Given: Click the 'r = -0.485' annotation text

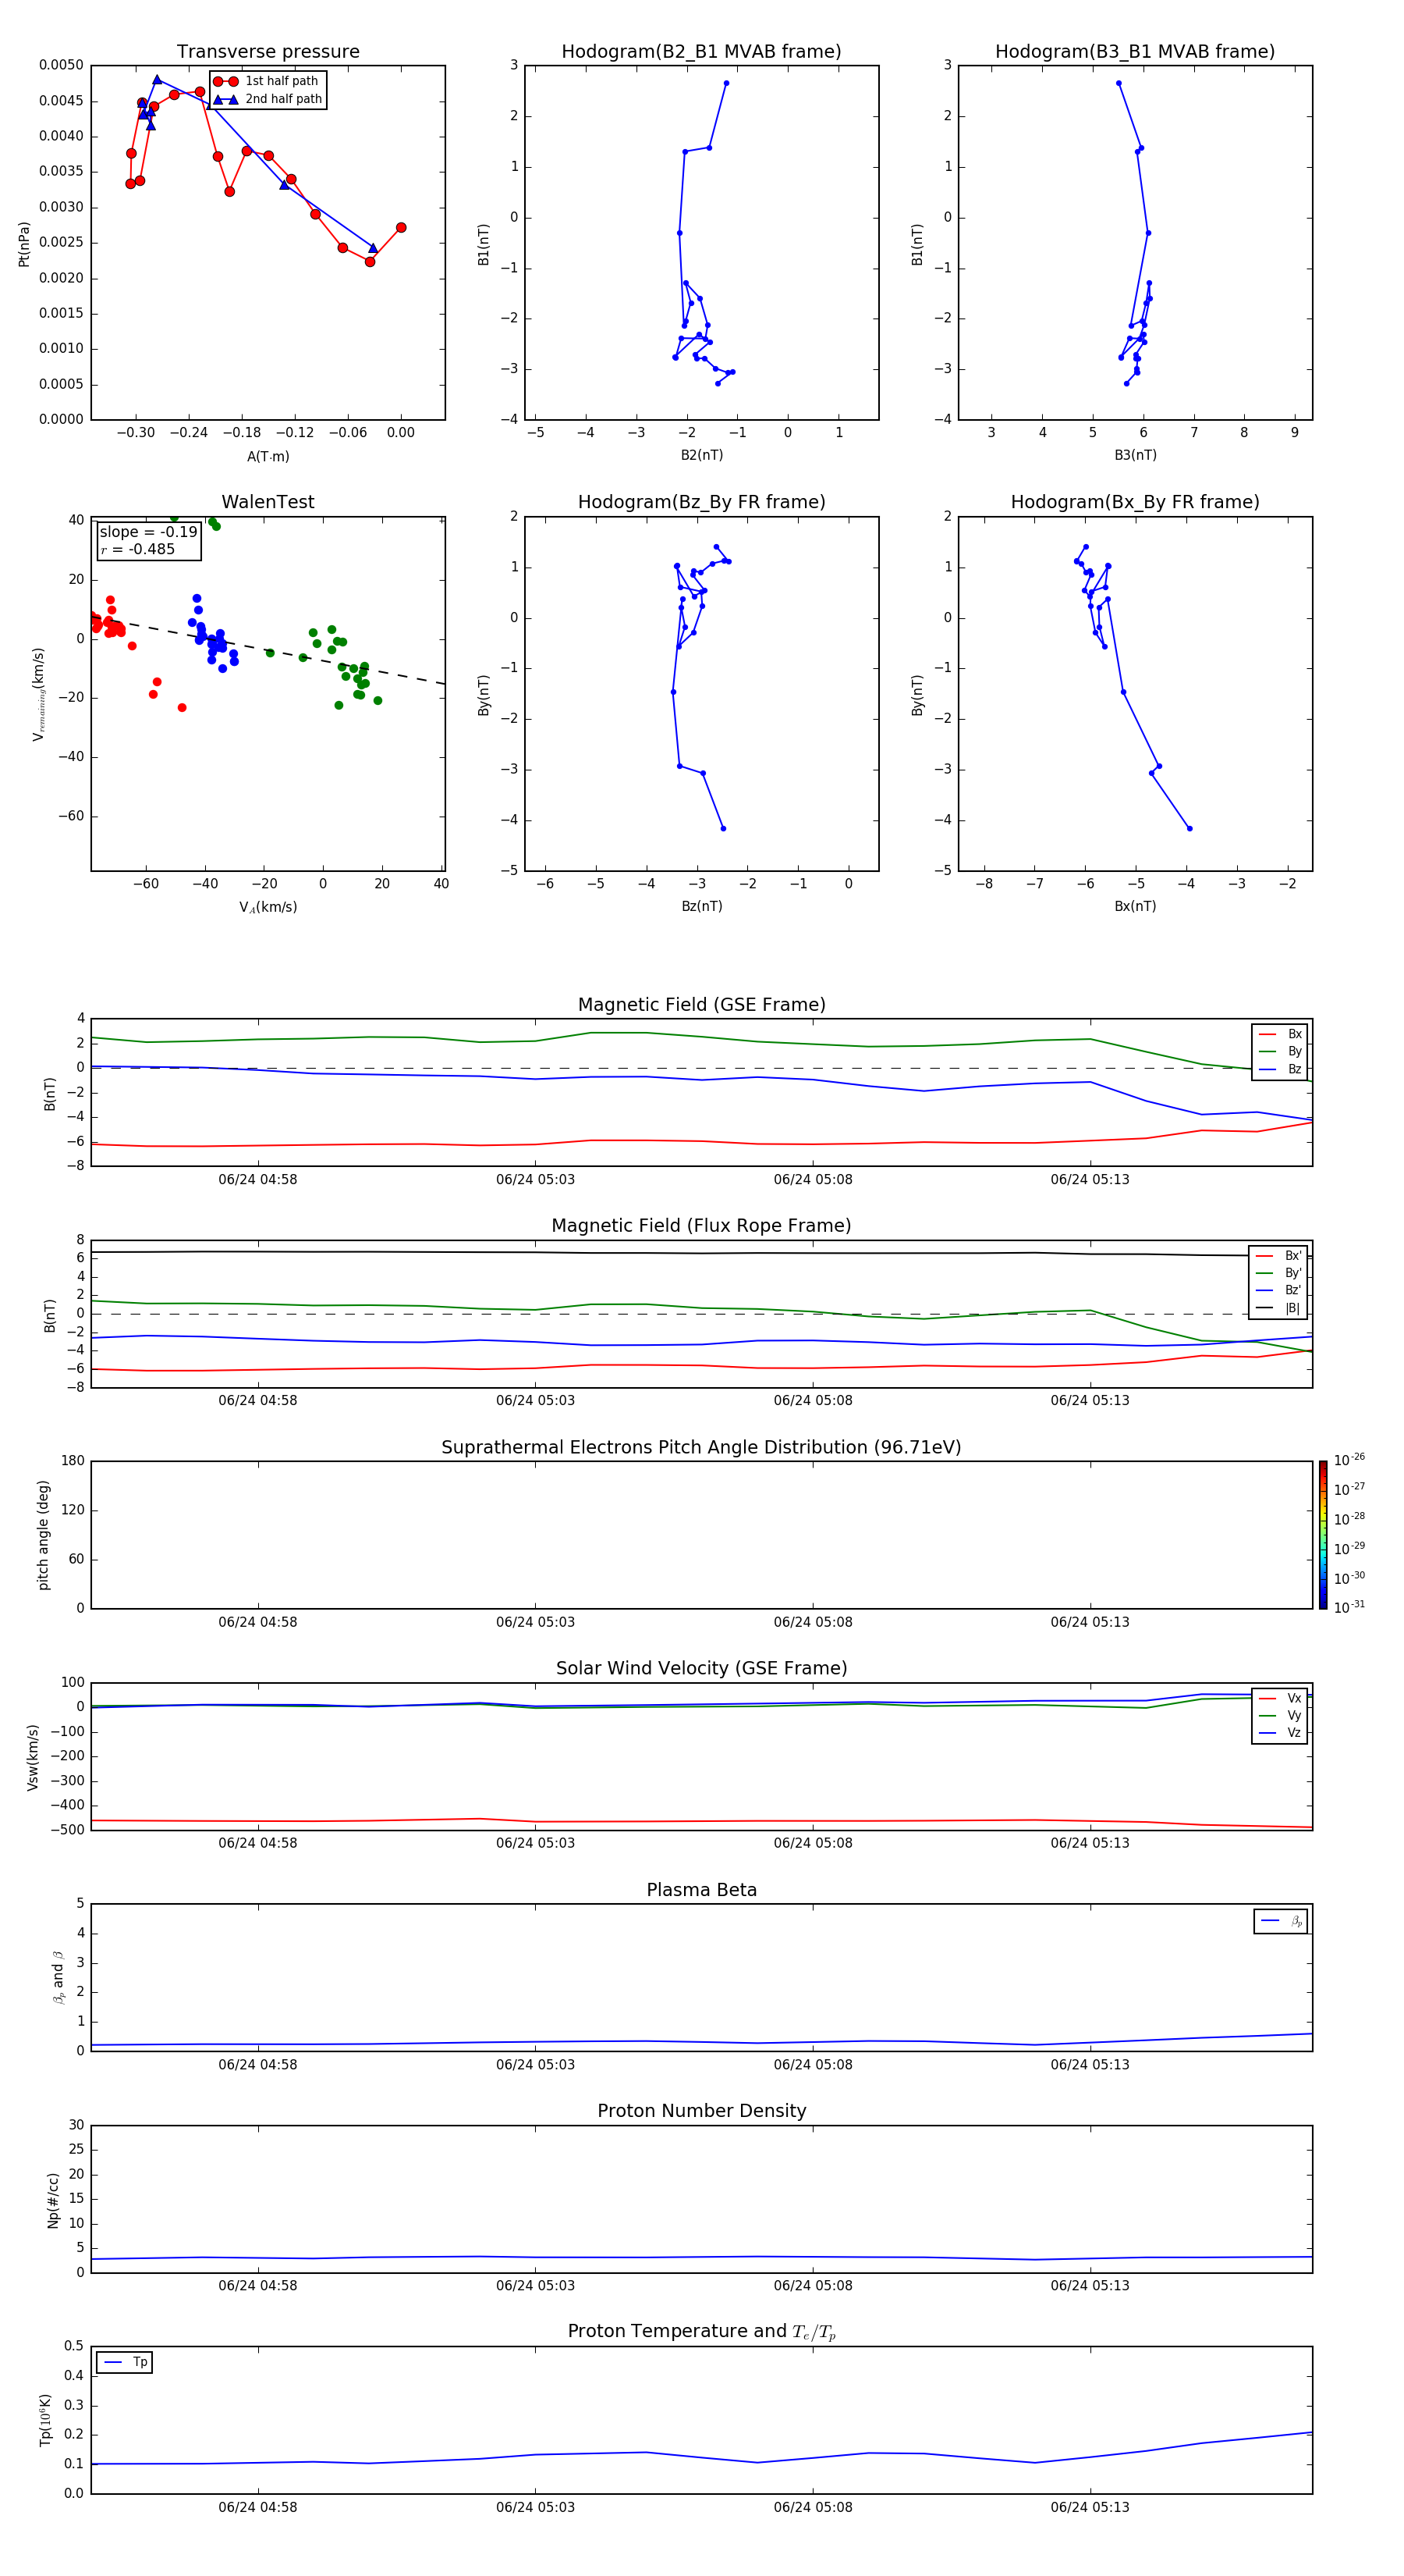Looking at the screenshot, I should coord(138,549).
